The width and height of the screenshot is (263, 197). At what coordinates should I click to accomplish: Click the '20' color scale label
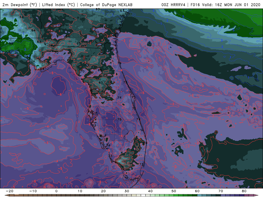click(103, 191)
